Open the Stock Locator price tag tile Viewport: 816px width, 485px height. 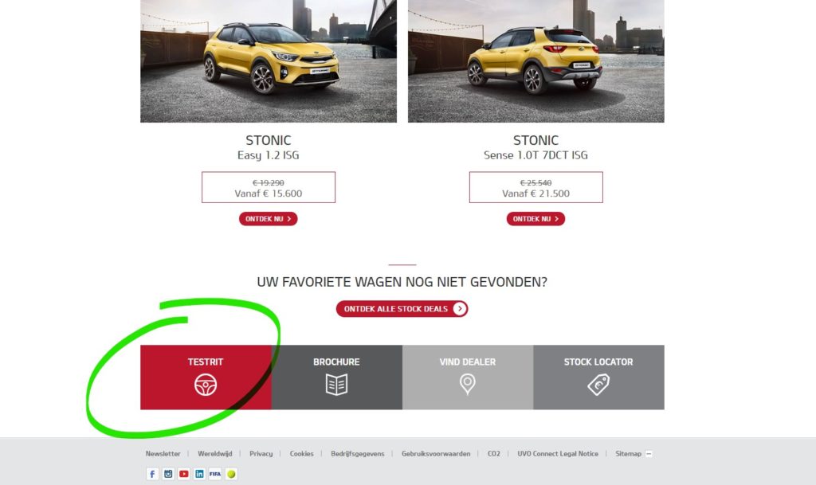click(599, 377)
